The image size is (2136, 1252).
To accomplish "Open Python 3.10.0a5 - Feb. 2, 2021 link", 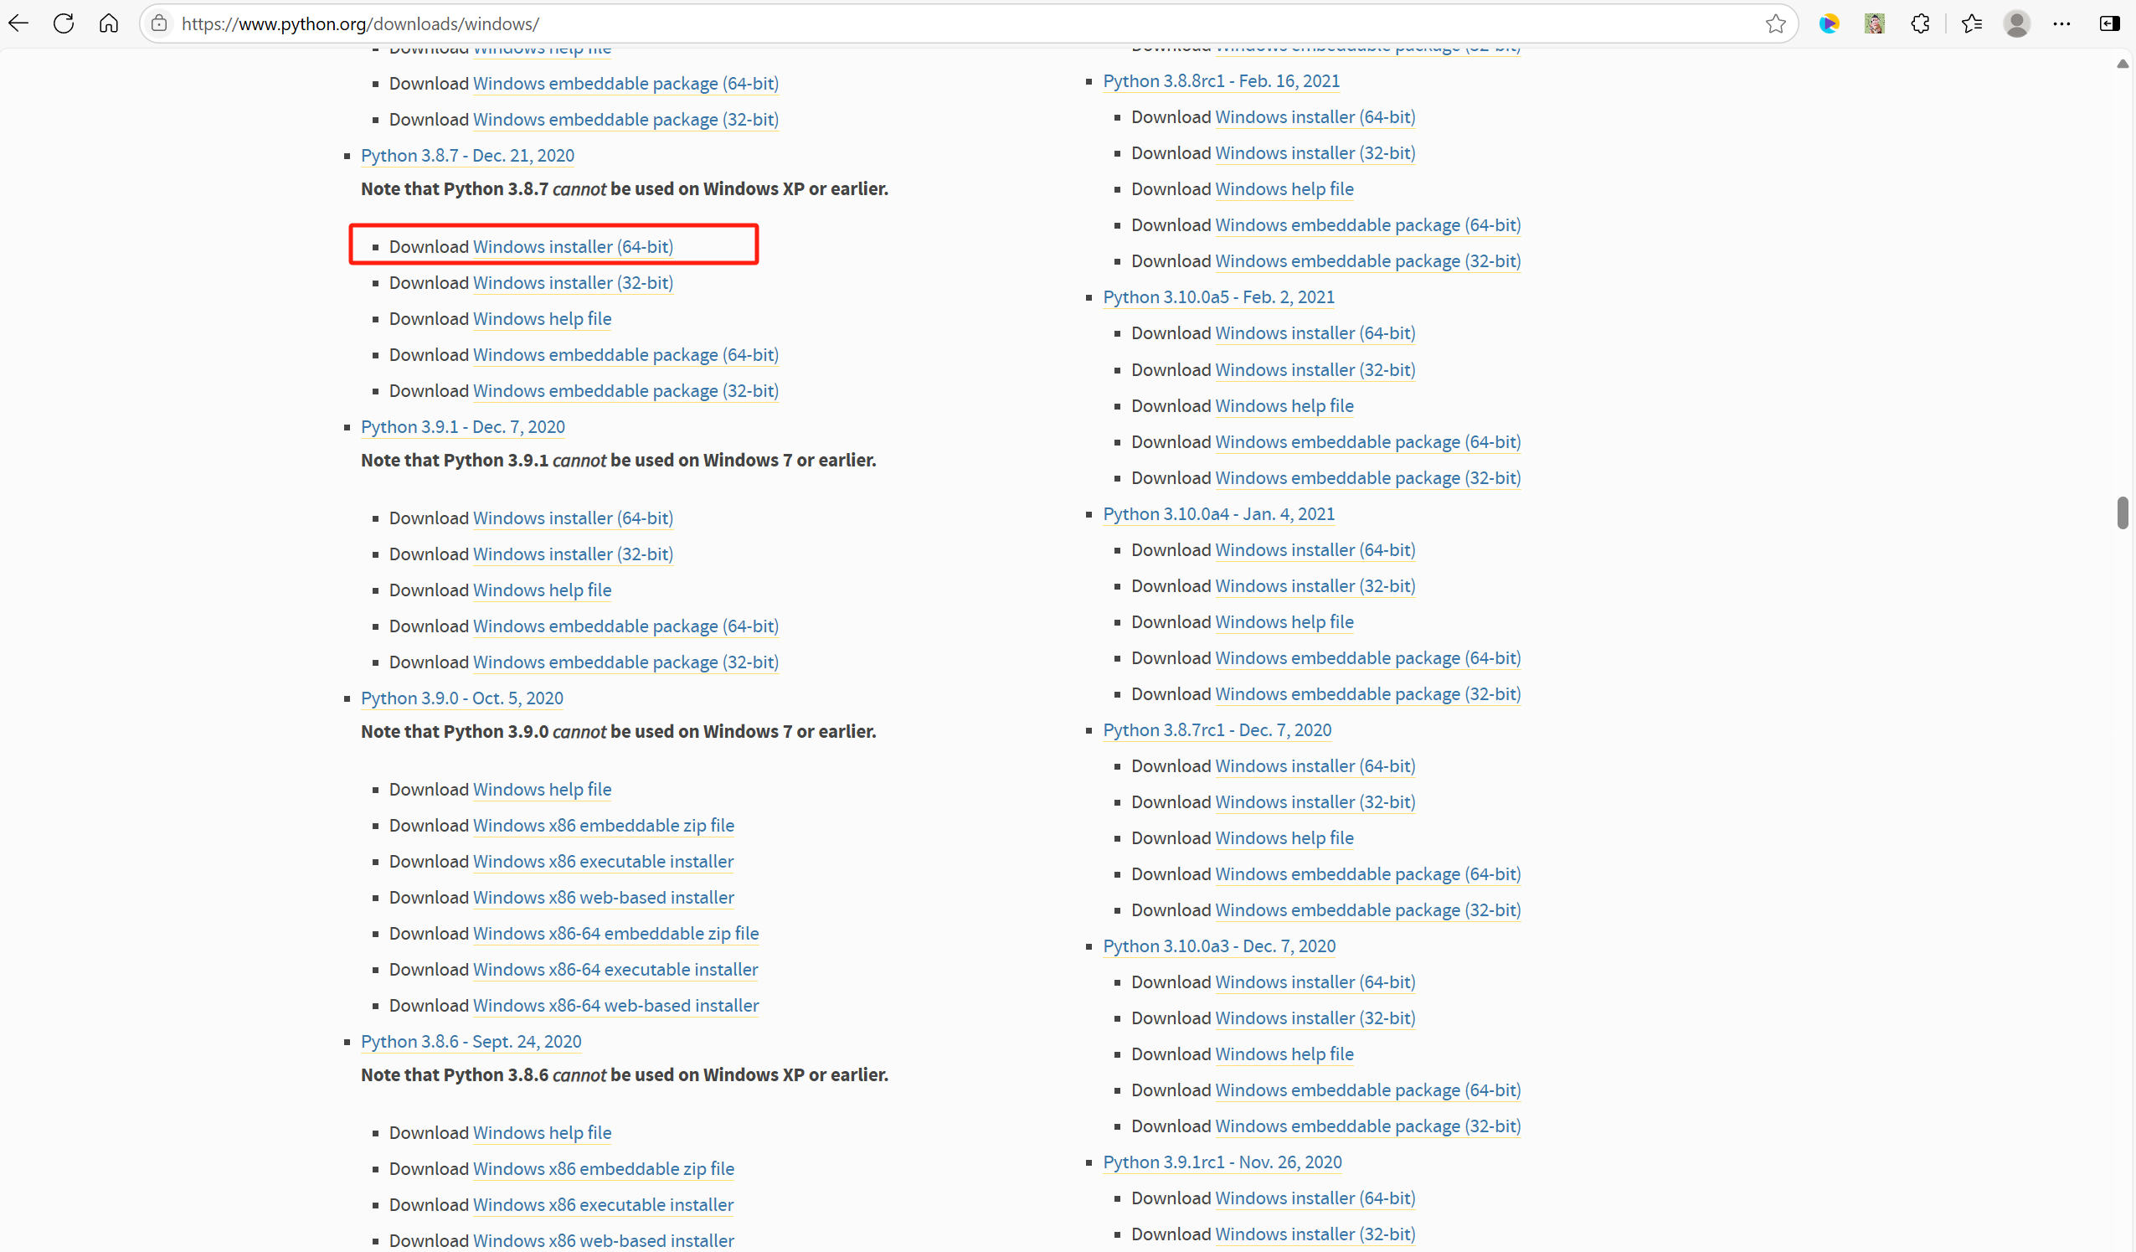I will click(x=1218, y=297).
